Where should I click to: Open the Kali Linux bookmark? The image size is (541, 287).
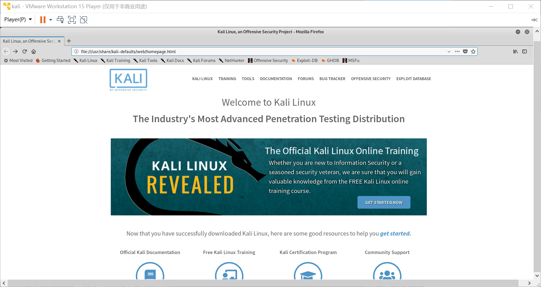[x=86, y=61]
